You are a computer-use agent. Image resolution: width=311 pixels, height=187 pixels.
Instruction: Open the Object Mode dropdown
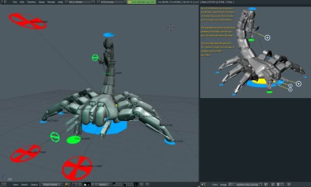point(52,185)
